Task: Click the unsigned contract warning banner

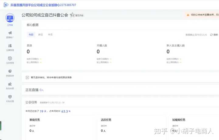Action: tap(202, 15)
